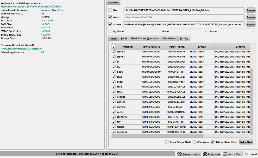
Task: Click image length 0x010CB7E3B7 cell
Action: point(176,102)
